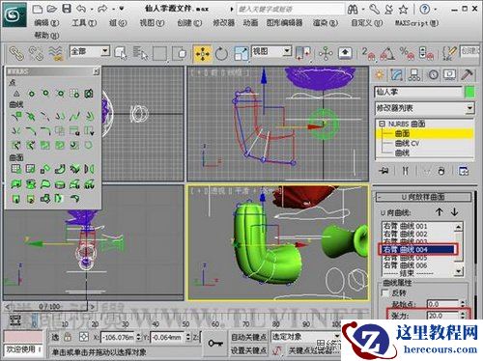
Task: Activate the Select Object tool
Action: (121, 53)
